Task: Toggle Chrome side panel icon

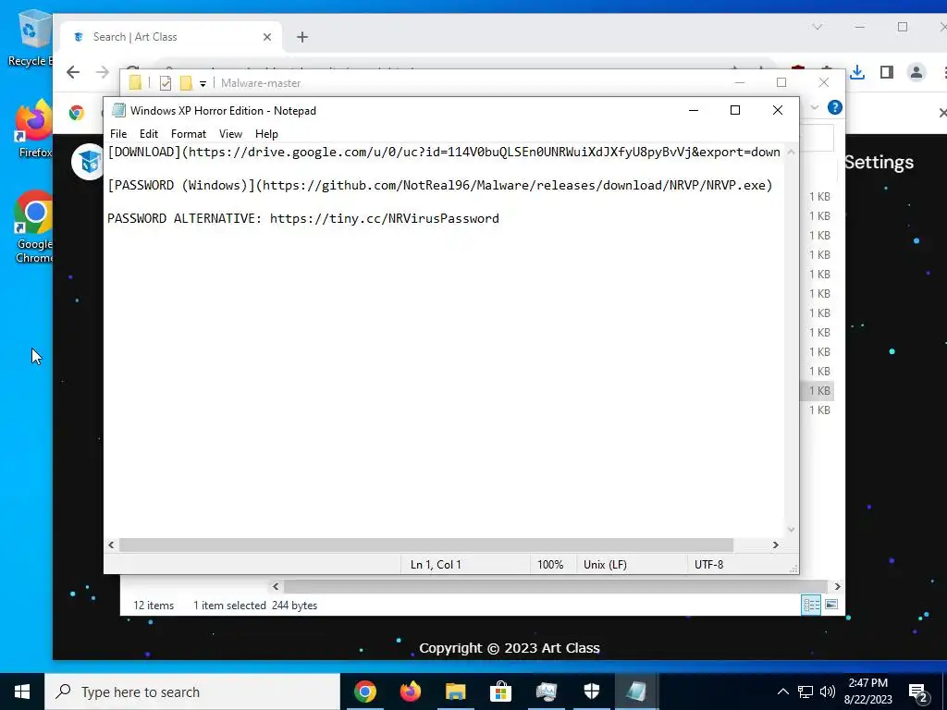Action: tap(887, 72)
